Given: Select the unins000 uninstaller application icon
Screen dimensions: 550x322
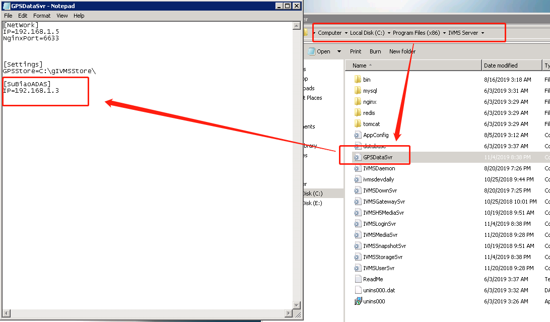Looking at the screenshot, I should pyautogui.click(x=358, y=301).
